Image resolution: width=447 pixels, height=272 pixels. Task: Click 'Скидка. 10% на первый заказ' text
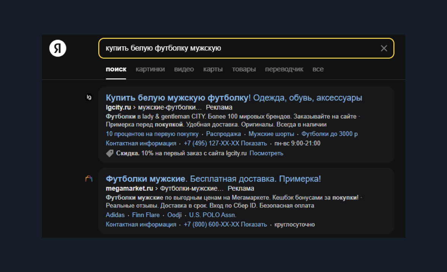(x=181, y=153)
